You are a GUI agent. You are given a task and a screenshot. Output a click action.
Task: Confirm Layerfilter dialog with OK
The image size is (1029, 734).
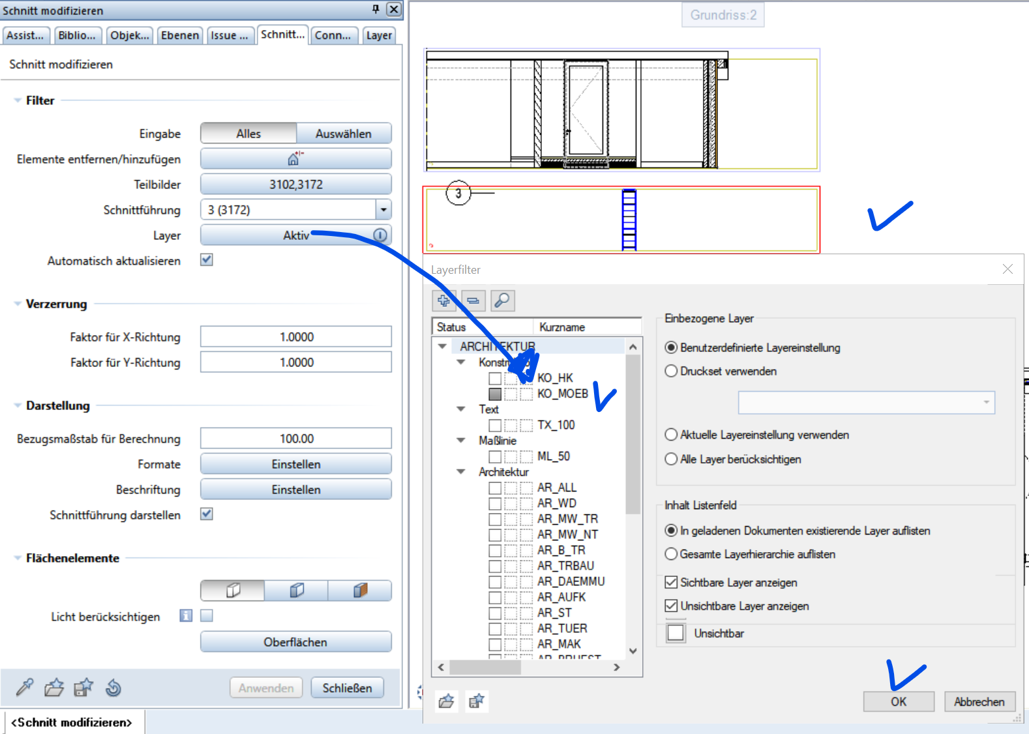(898, 701)
